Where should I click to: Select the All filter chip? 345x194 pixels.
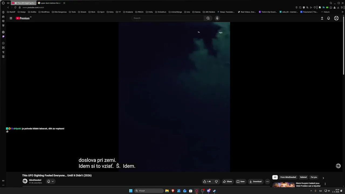tap(275, 177)
